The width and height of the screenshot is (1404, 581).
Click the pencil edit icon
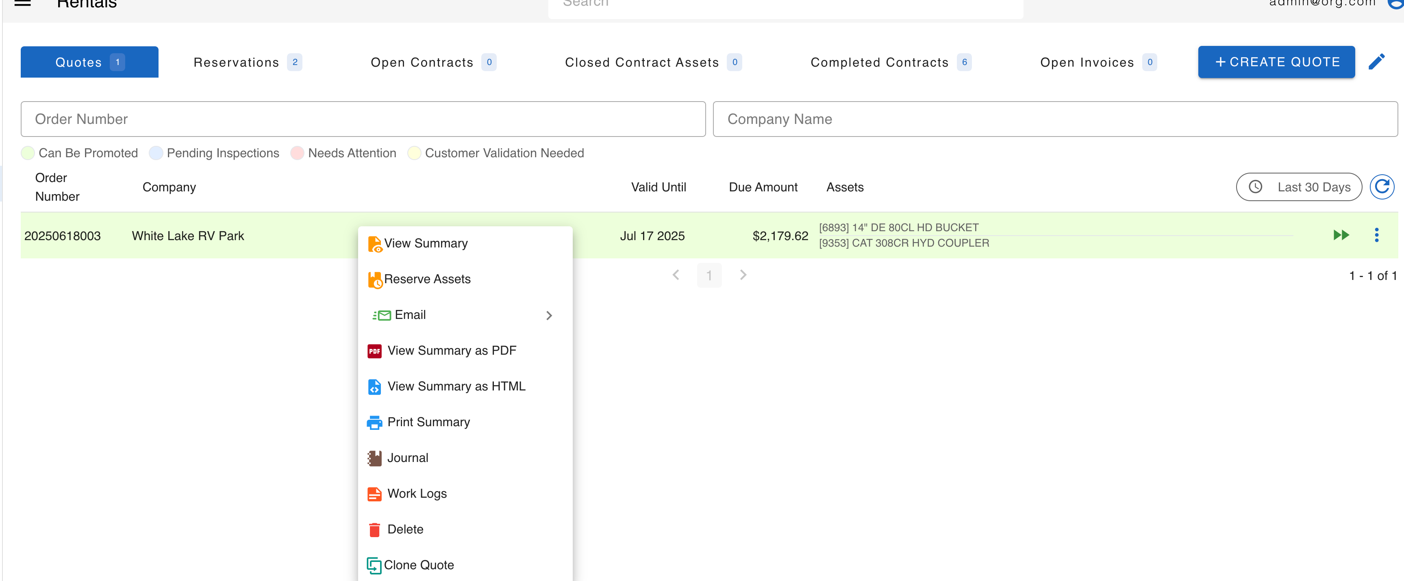(1376, 62)
